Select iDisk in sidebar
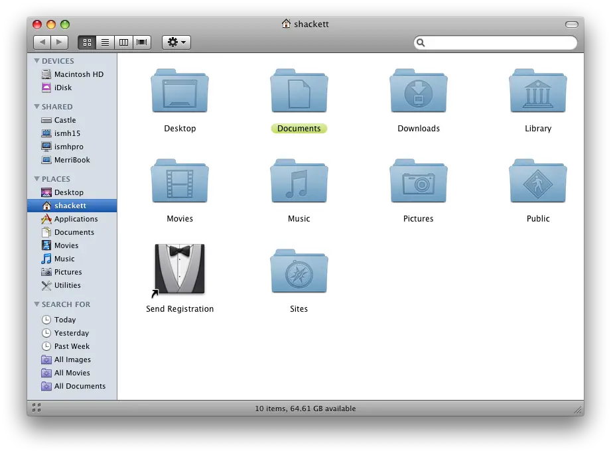 (x=72, y=88)
